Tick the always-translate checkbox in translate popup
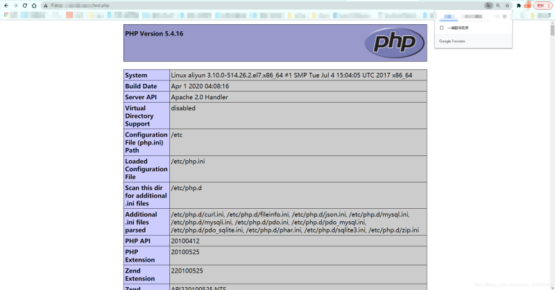This screenshot has height=290, width=555. pos(442,28)
